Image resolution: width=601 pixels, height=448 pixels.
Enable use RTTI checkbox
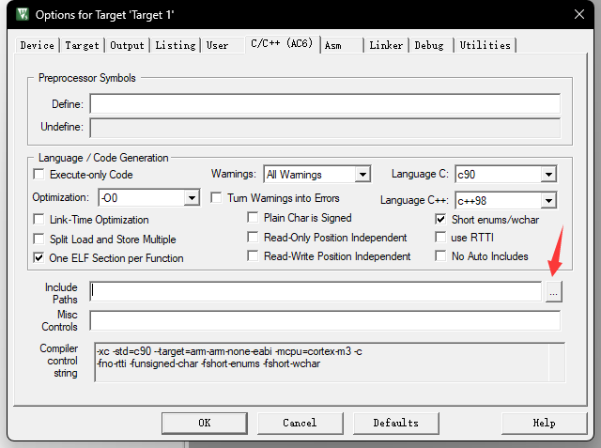coord(440,237)
